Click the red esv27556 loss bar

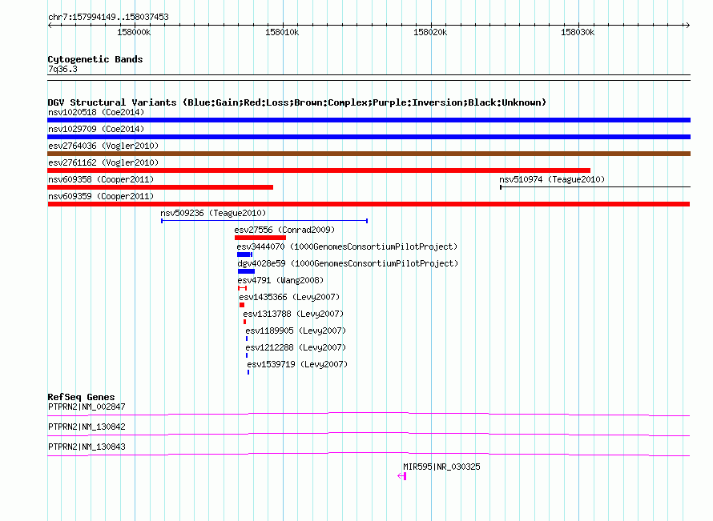pyautogui.click(x=260, y=238)
